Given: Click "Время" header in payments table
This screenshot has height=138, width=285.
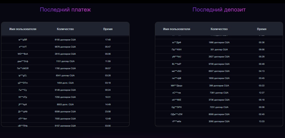Looking at the screenshot, I should 108,29.
